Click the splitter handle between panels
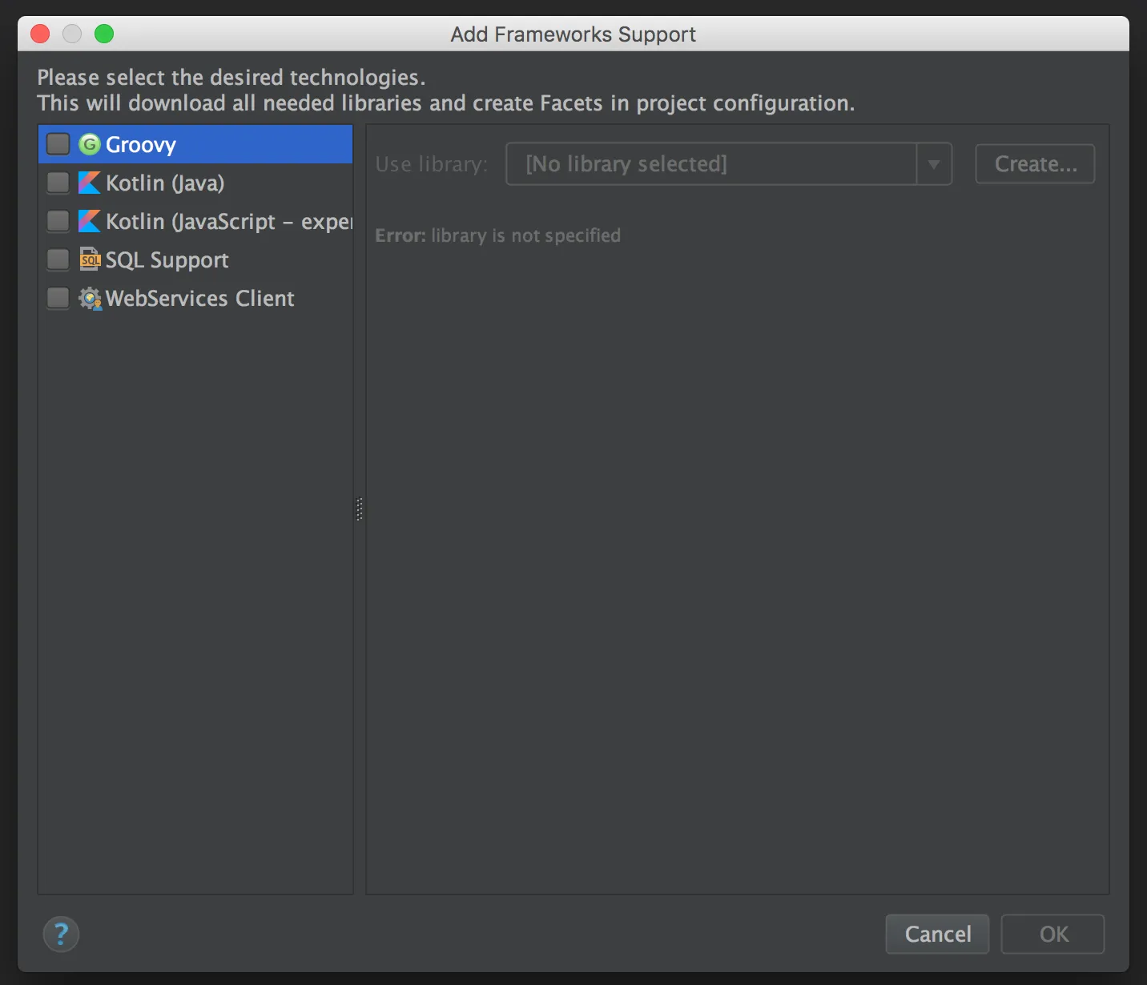1147x985 pixels. 360,509
